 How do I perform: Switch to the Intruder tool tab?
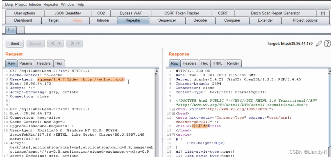(x=103, y=20)
